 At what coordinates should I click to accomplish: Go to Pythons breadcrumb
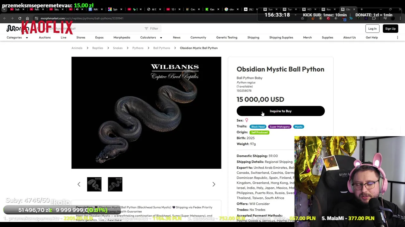coord(138,48)
